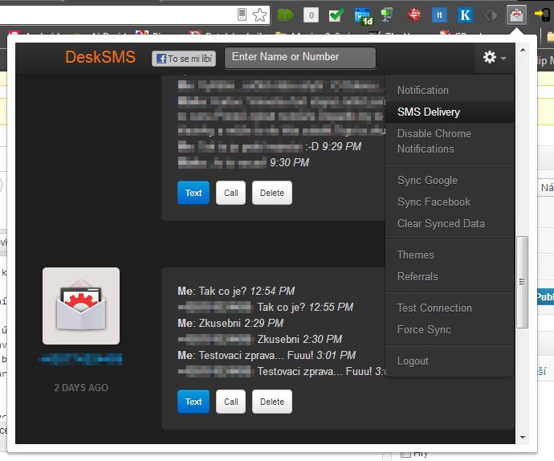This screenshot has width=554, height=461.
Task: Click Call button under Testovaci zprava conversation
Action: [230, 402]
